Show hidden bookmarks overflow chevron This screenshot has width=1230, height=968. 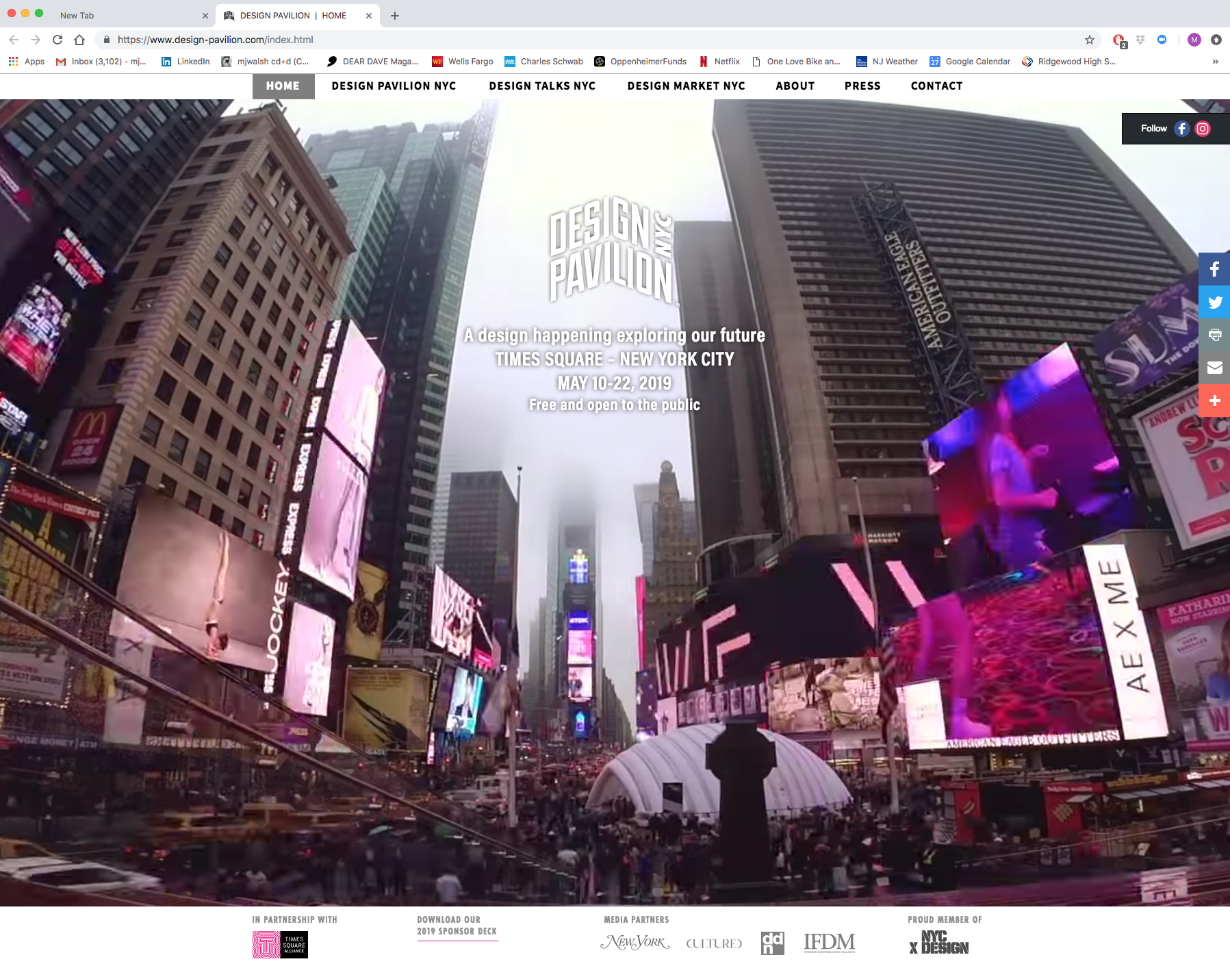click(1215, 62)
